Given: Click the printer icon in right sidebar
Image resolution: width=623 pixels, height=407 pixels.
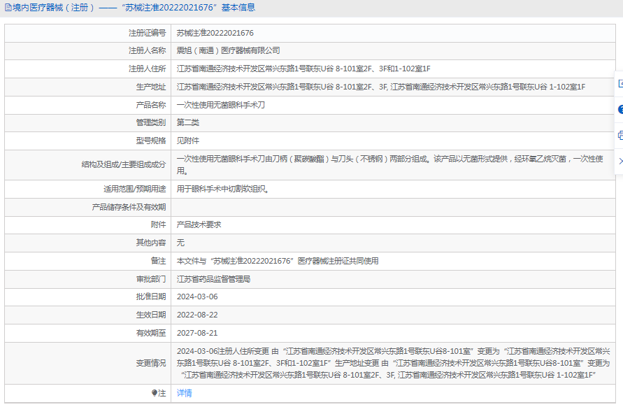Looking at the screenshot, I should (x=620, y=135).
